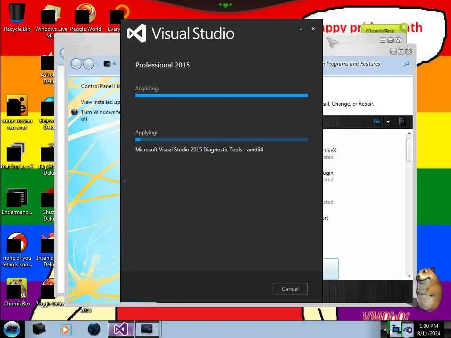Open Turn Windows features on or off

coord(100,115)
